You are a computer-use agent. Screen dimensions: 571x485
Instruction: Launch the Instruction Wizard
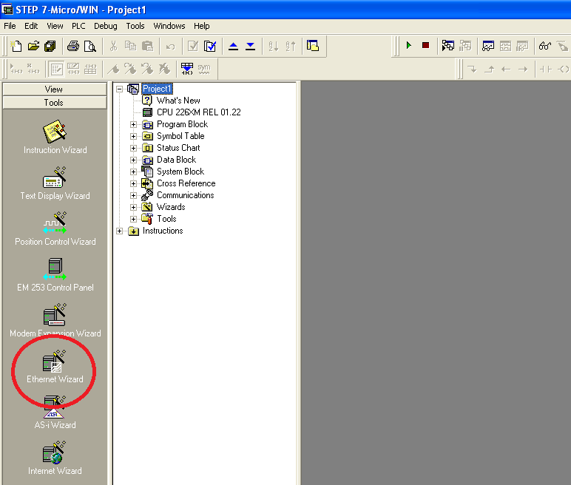click(x=55, y=137)
